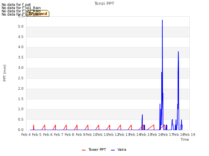Click the Tower PPT legend entry
The image size is (209, 156).
(94, 149)
